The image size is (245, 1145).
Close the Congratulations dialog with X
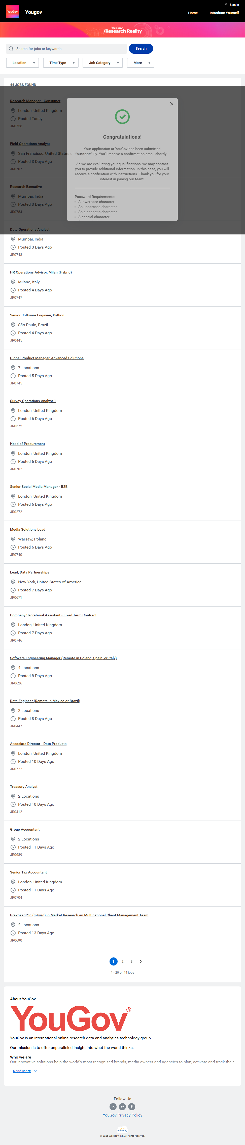point(172,104)
